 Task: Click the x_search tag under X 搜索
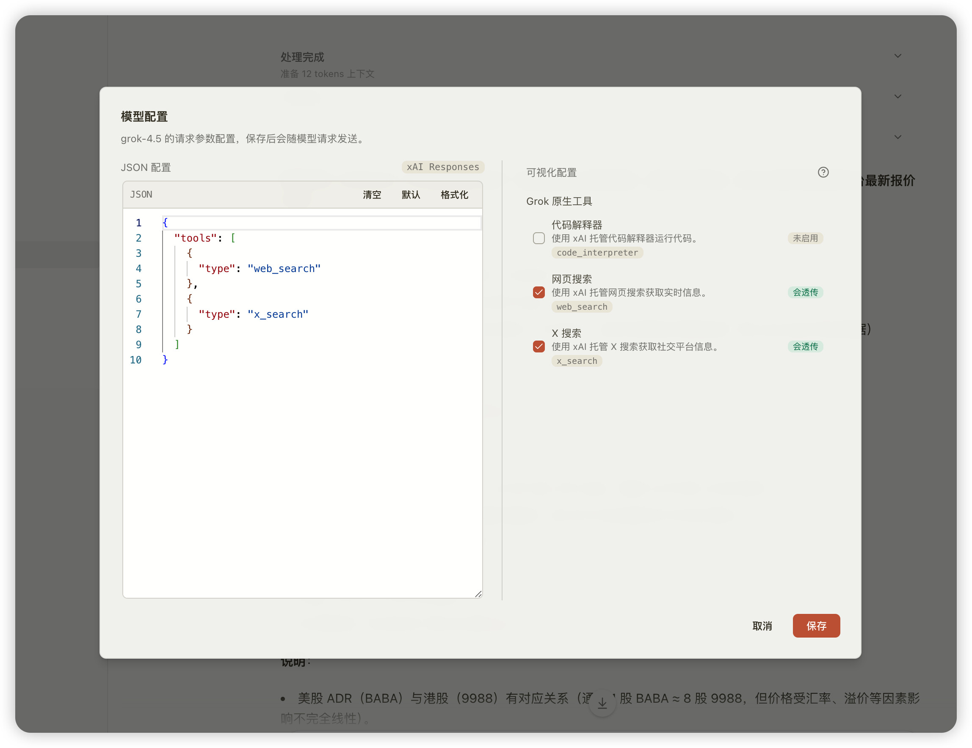577,361
